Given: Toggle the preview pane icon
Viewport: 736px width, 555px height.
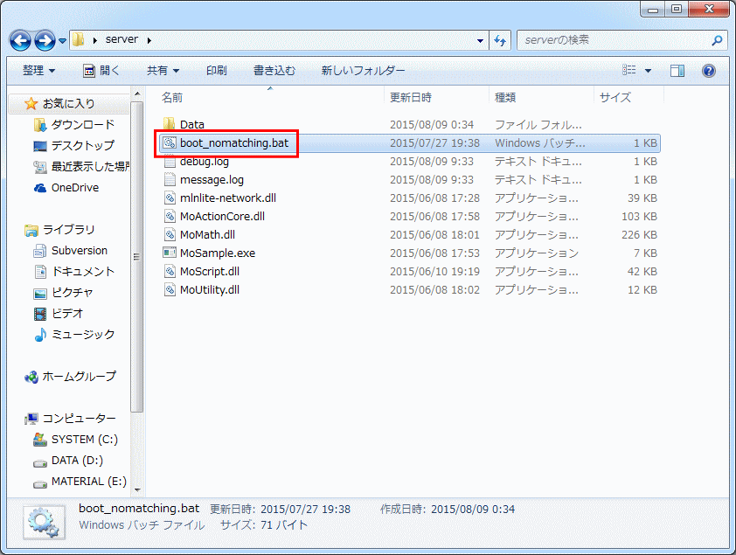Looking at the screenshot, I should coord(677,71).
